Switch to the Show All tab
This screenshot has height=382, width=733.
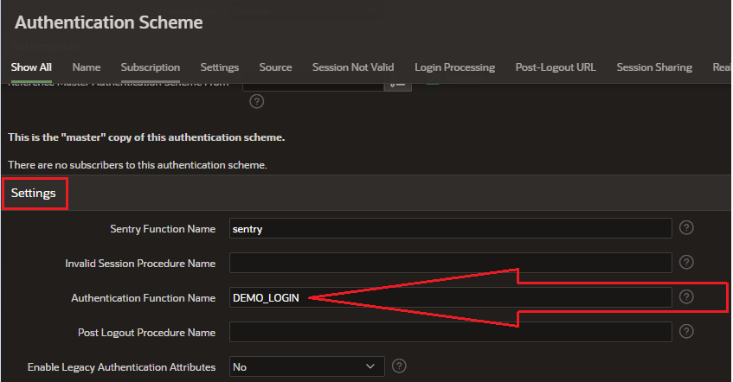click(31, 67)
